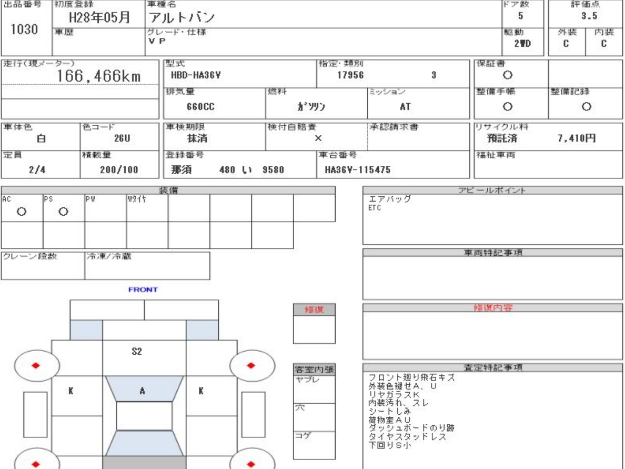The height and width of the screenshot is (469, 625).
Task: Click the 整備記録 circle mark
Action: pyautogui.click(x=585, y=106)
